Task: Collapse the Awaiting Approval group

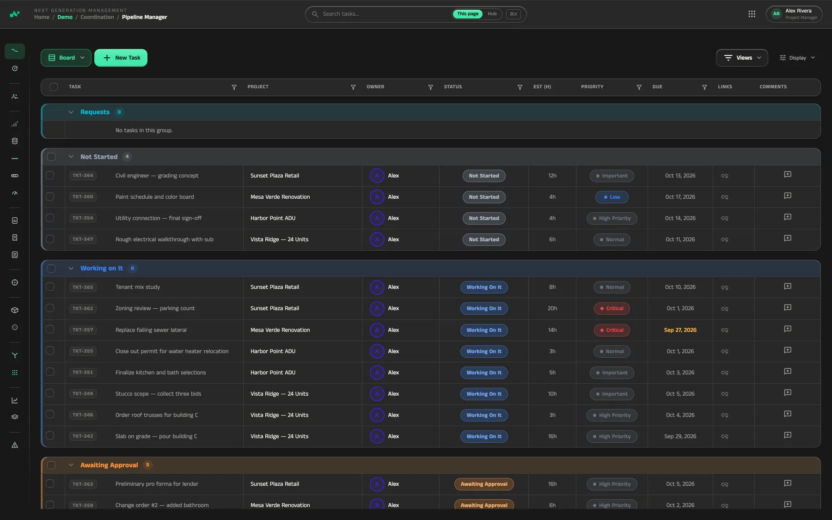Action: coord(71,465)
